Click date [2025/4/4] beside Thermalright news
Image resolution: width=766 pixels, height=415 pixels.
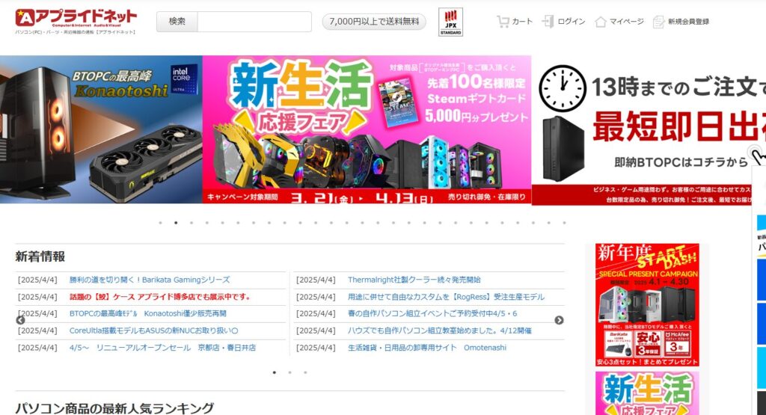coord(316,280)
